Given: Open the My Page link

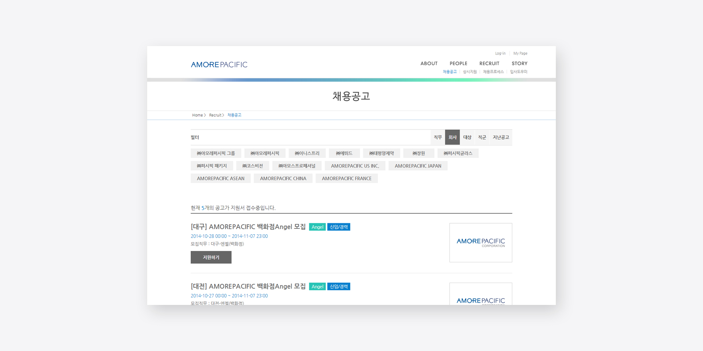Looking at the screenshot, I should click(520, 54).
